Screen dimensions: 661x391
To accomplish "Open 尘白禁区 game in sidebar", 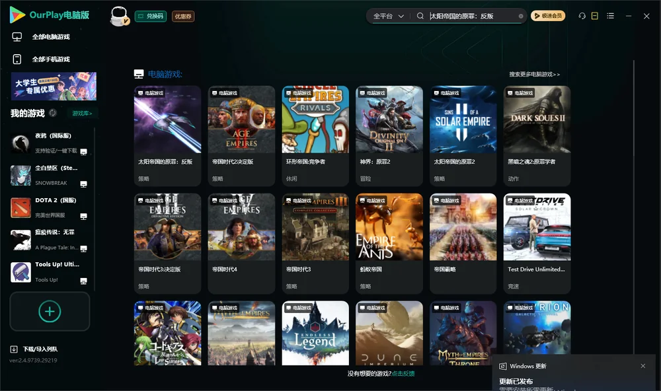I will pyautogui.click(x=50, y=175).
